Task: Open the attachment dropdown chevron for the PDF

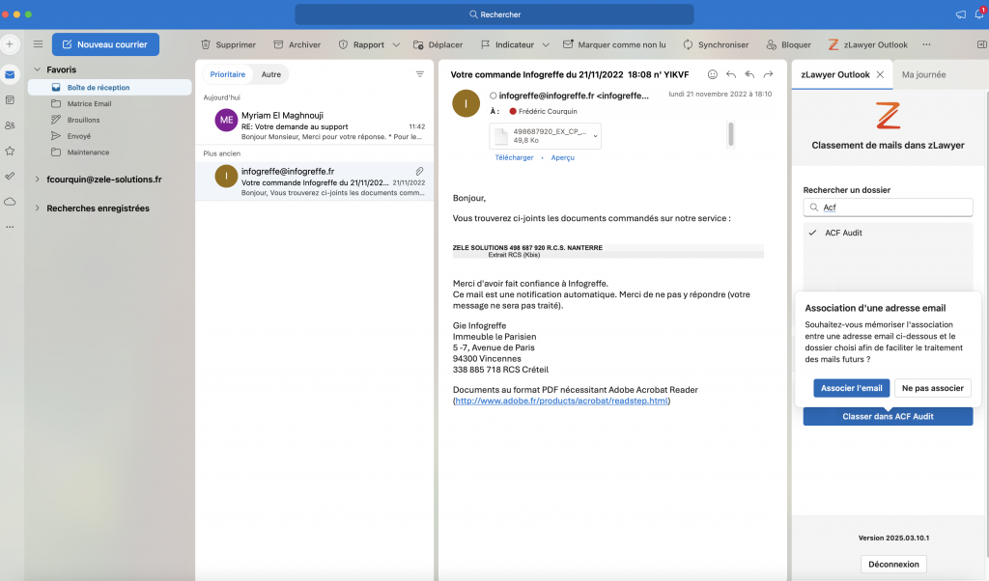Action: coord(594,137)
